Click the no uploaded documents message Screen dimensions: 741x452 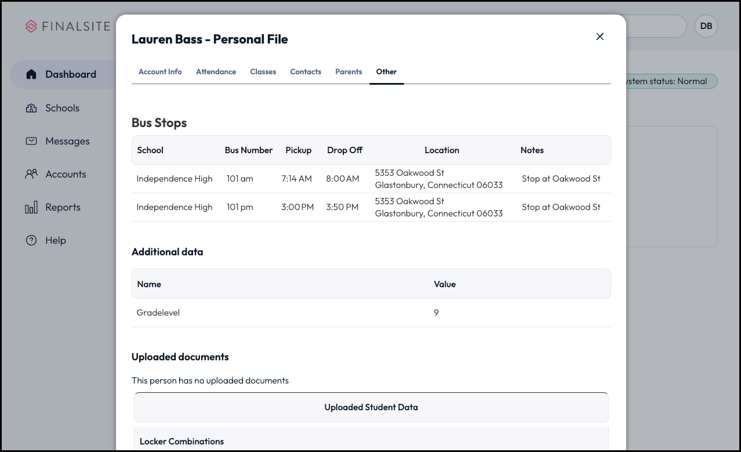210,381
